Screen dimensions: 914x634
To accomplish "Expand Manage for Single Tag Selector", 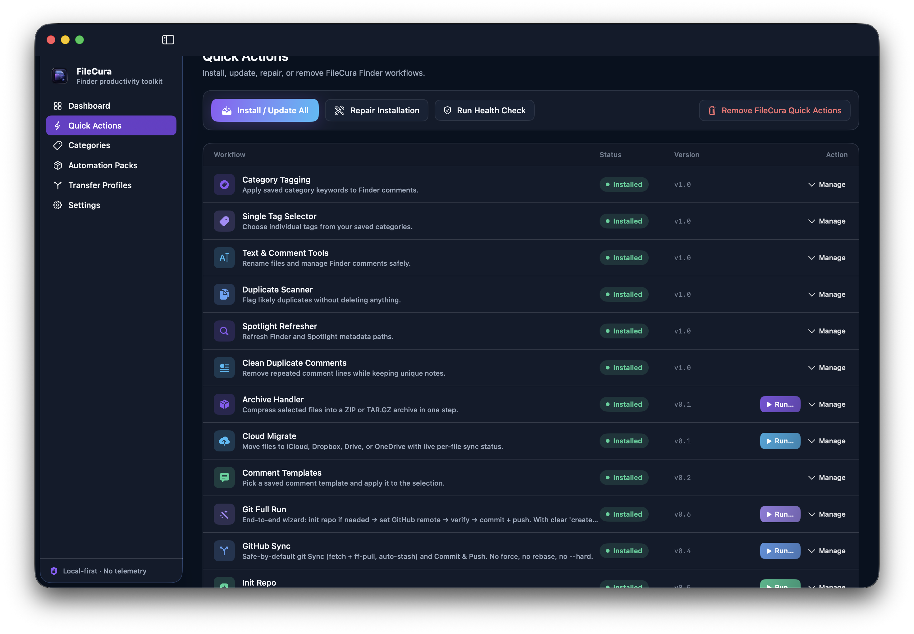I will coord(827,221).
